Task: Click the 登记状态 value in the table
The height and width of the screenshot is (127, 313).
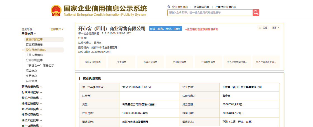Action: point(237,122)
